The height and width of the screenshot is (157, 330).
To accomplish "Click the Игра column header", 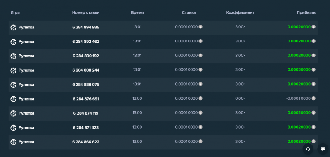I will tap(15, 12).
